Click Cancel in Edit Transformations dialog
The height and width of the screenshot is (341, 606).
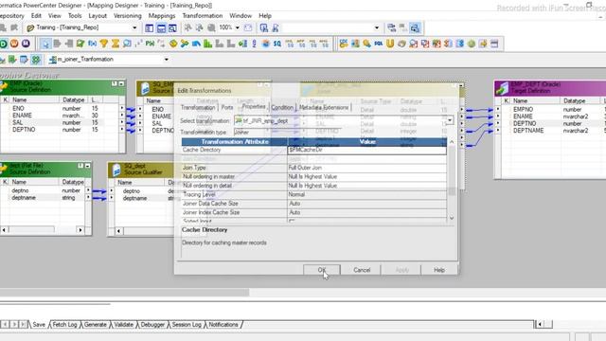(362, 270)
